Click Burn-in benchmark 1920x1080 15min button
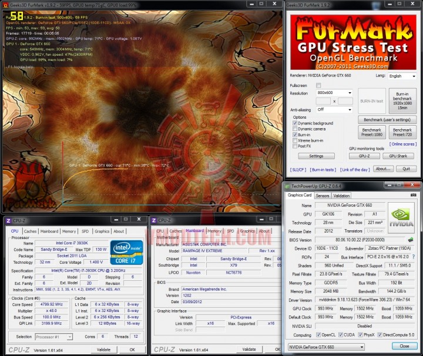The image size is (423, 356). [402, 101]
